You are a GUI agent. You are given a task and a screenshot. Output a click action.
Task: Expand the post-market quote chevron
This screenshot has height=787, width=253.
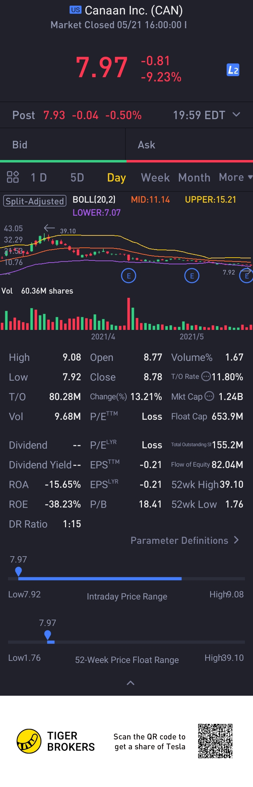[x=236, y=115]
